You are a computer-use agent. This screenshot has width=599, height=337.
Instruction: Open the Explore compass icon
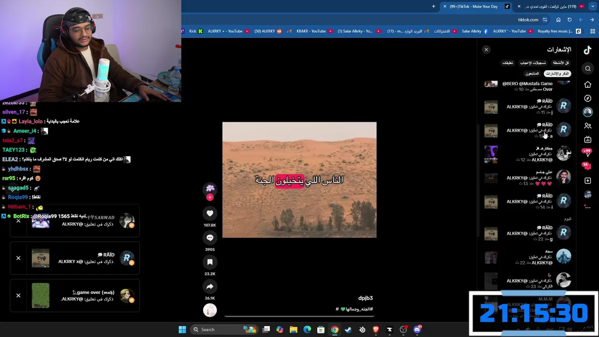[588, 98]
